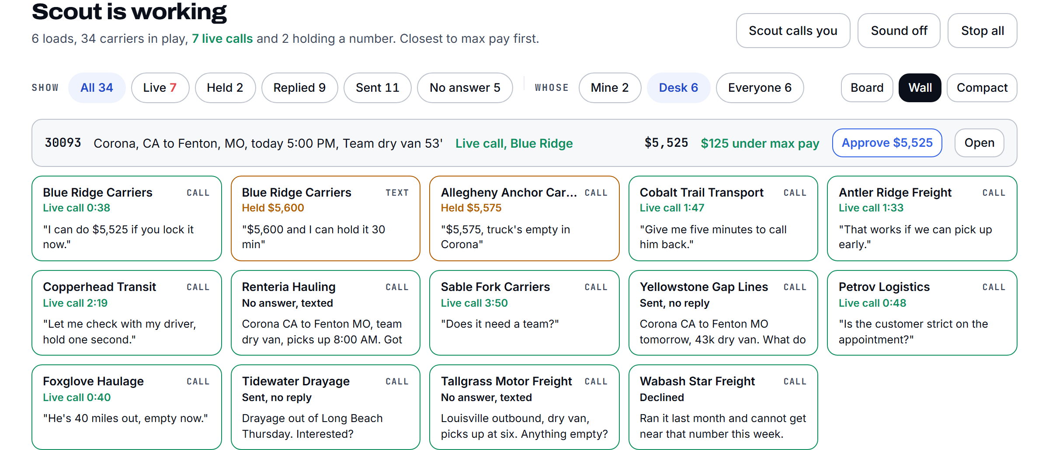Toggle the Scout calls you button

pyautogui.click(x=793, y=31)
